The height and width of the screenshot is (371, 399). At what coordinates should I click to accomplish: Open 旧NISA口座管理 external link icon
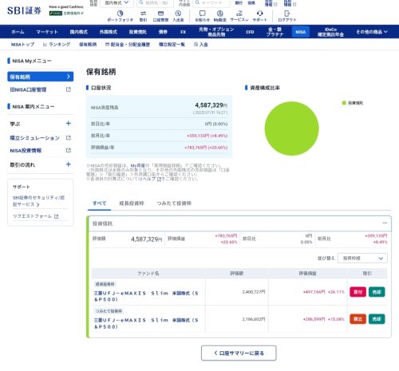tap(69, 89)
